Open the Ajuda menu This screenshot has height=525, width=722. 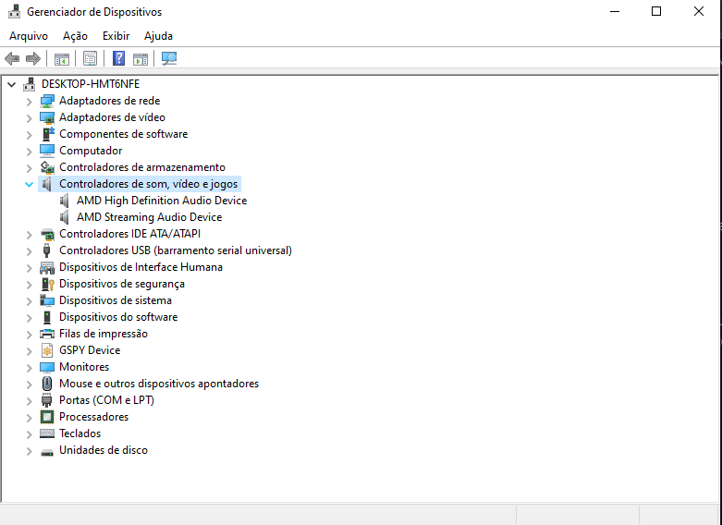pyautogui.click(x=158, y=36)
